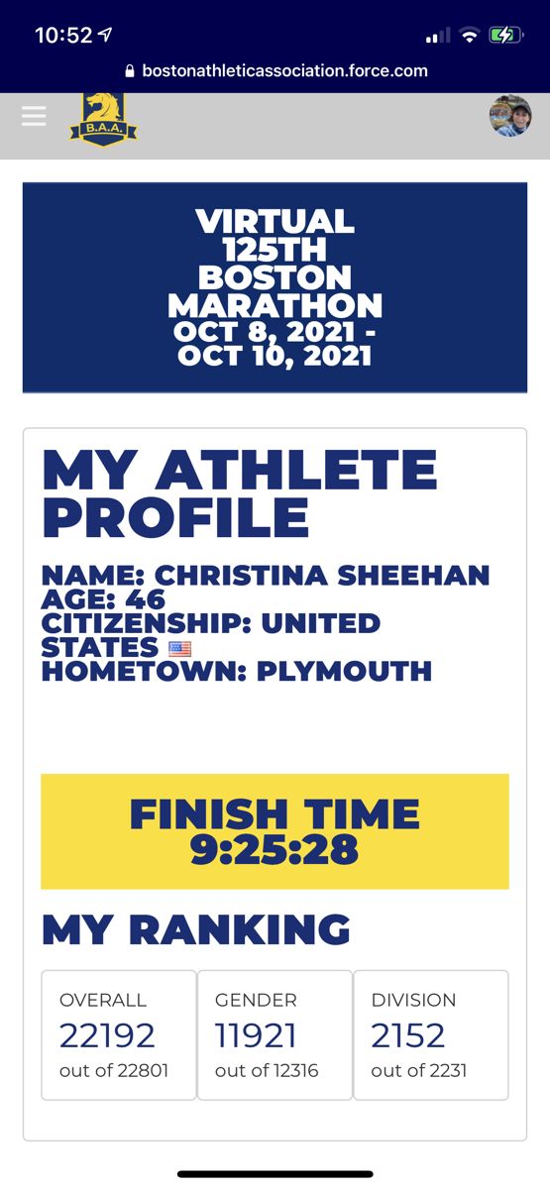550x1189 pixels.
Task: Open the hamburger navigation menu
Action: click(x=34, y=116)
